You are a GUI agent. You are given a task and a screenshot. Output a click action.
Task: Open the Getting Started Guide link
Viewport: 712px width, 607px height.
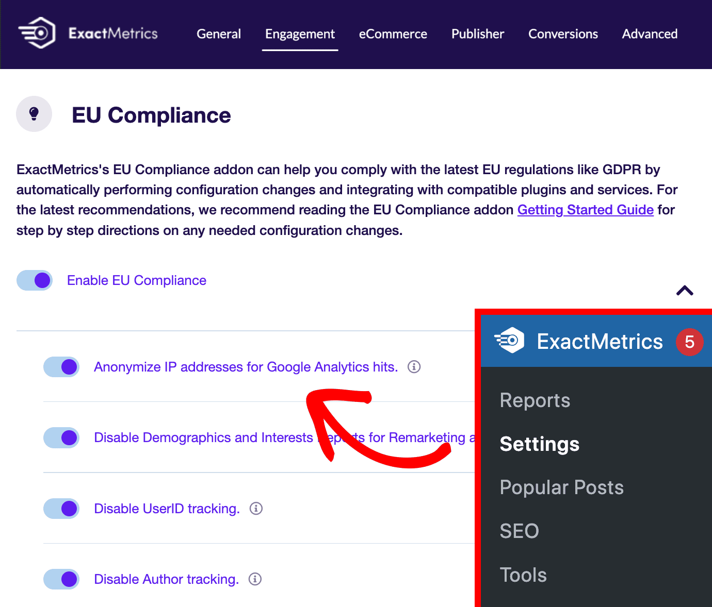pyautogui.click(x=586, y=210)
